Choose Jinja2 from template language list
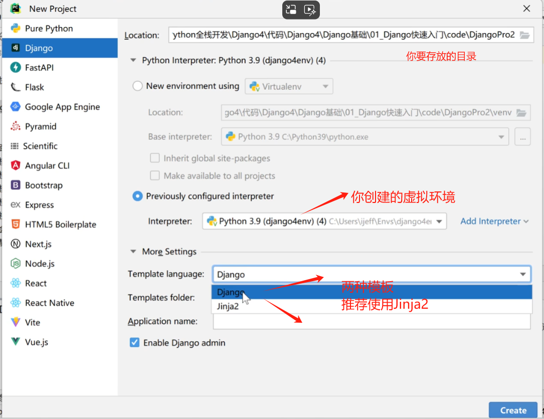 coord(228,306)
